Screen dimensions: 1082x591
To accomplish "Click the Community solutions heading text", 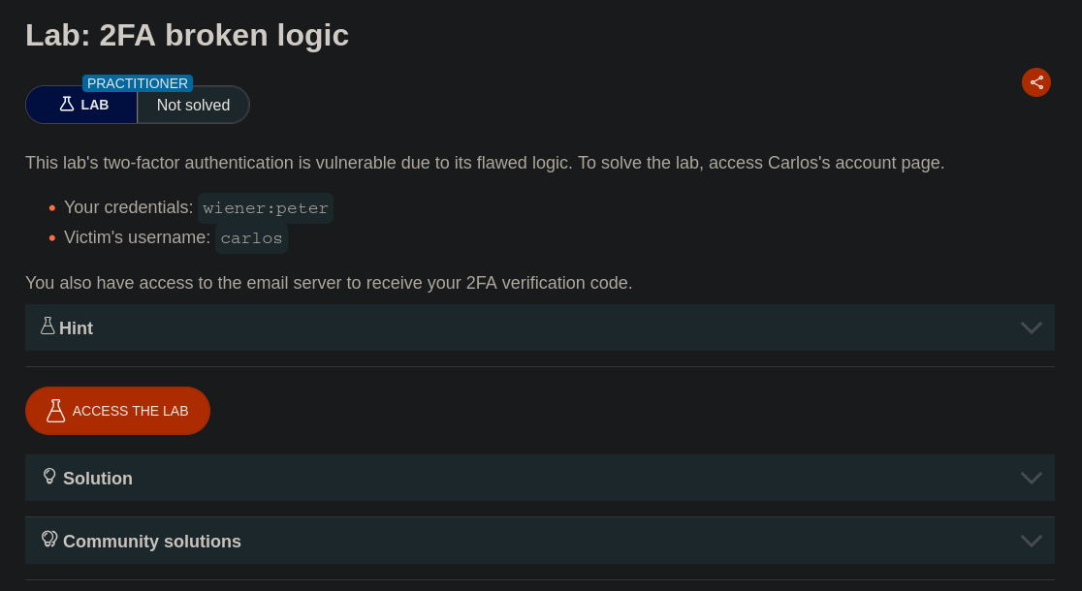I will [x=152, y=542].
